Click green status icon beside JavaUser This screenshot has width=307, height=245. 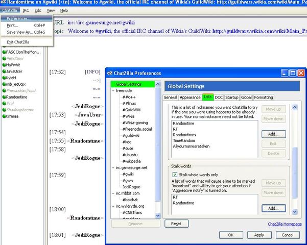[4, 71]
